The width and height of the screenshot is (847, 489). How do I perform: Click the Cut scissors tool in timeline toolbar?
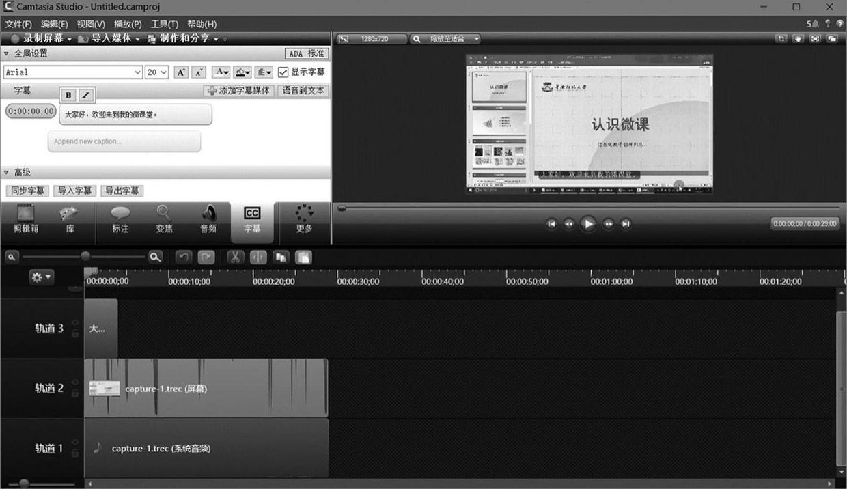click(234, 257)
